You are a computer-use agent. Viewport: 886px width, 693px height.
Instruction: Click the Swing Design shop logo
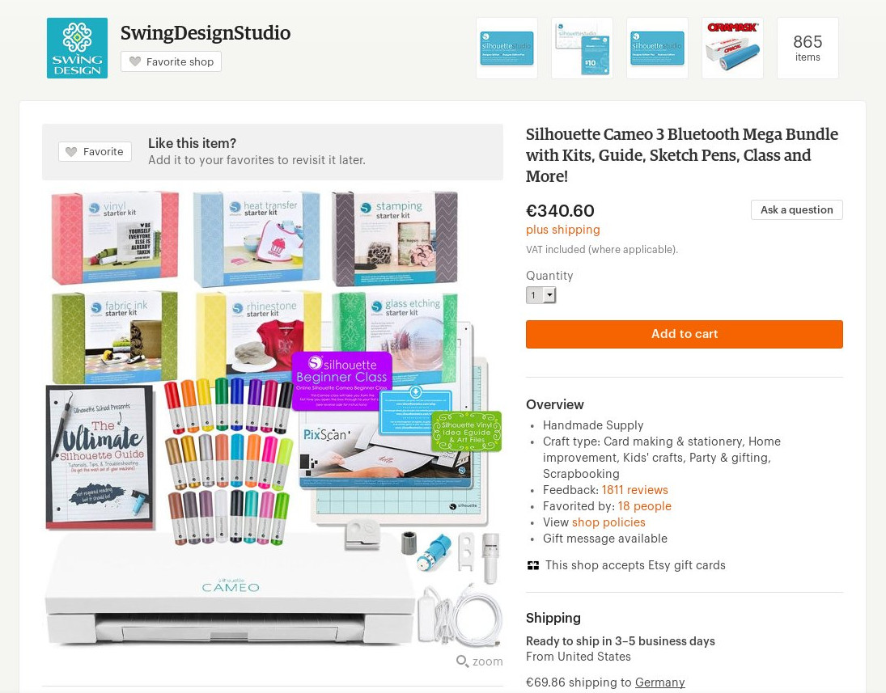click(77, 48)
